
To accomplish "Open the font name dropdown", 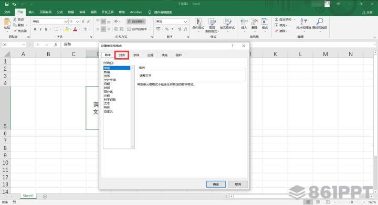I will pyautogui.click(x=66, y=21).
